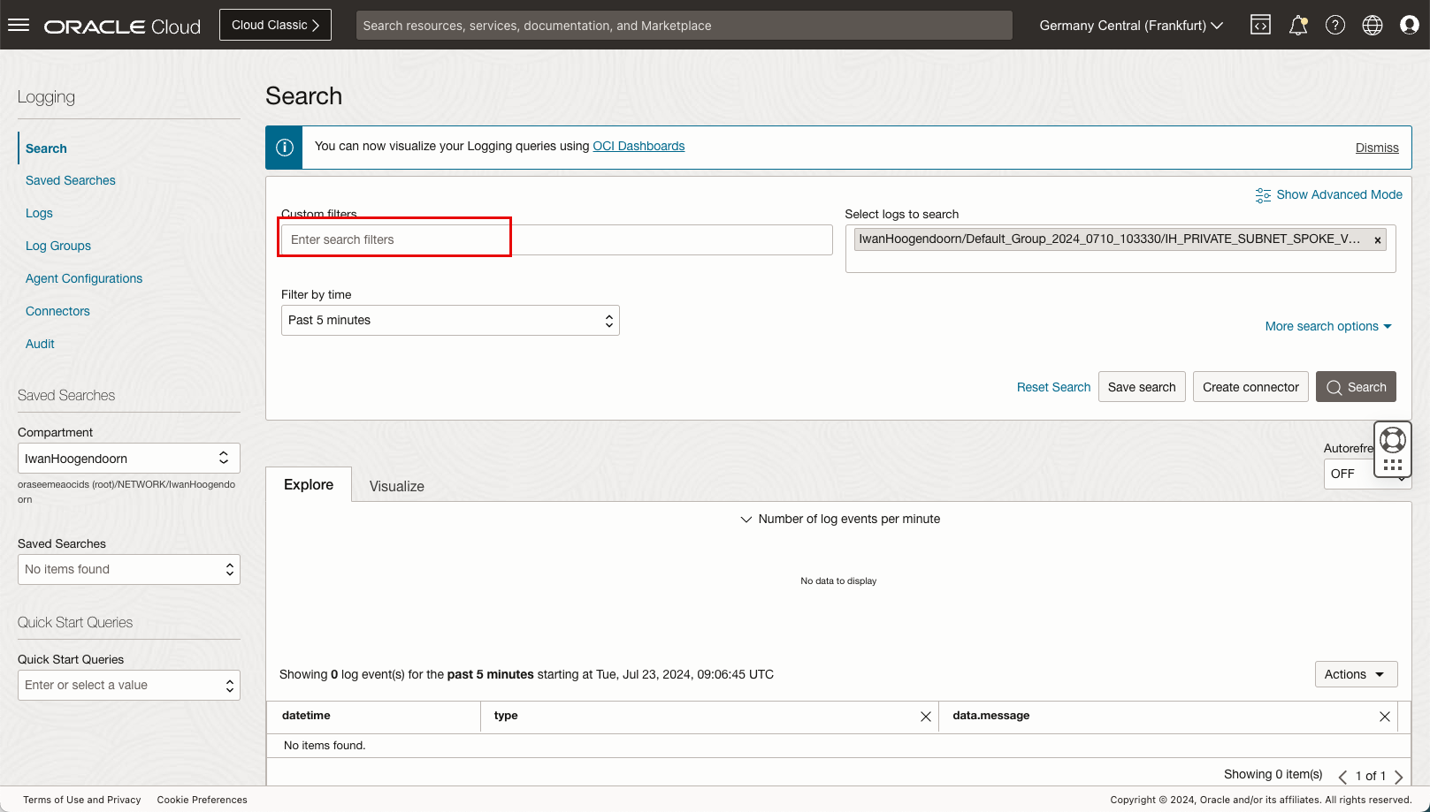This screenshot has height=812, width=1430.
Task: Sort by datetime column header
Action: click(306, 716)
